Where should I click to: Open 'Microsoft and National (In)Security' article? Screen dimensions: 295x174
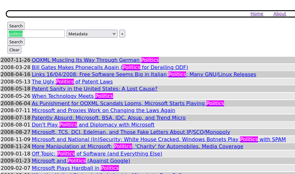159,139
